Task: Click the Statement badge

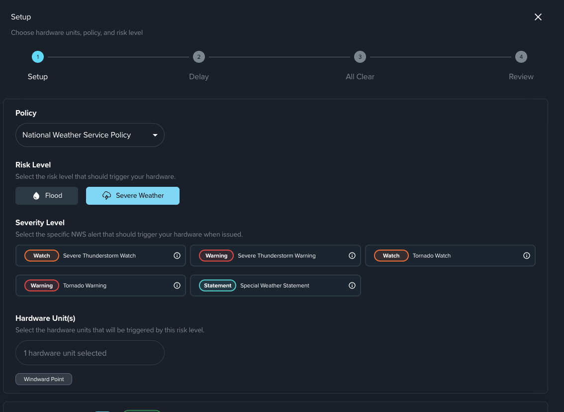Action: (x=218, y=285)
